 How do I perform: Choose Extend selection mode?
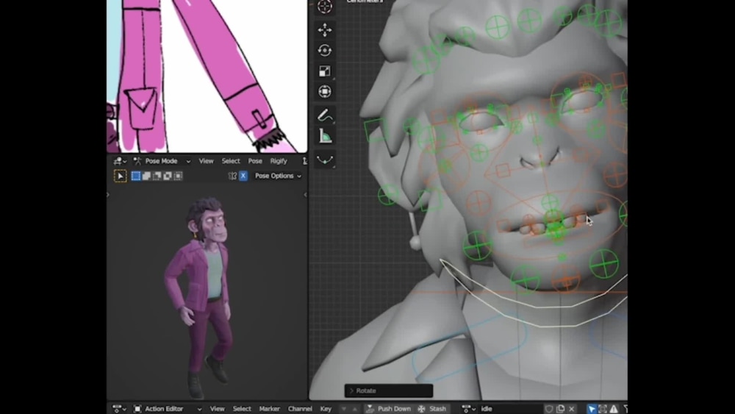tap(146, 176)
